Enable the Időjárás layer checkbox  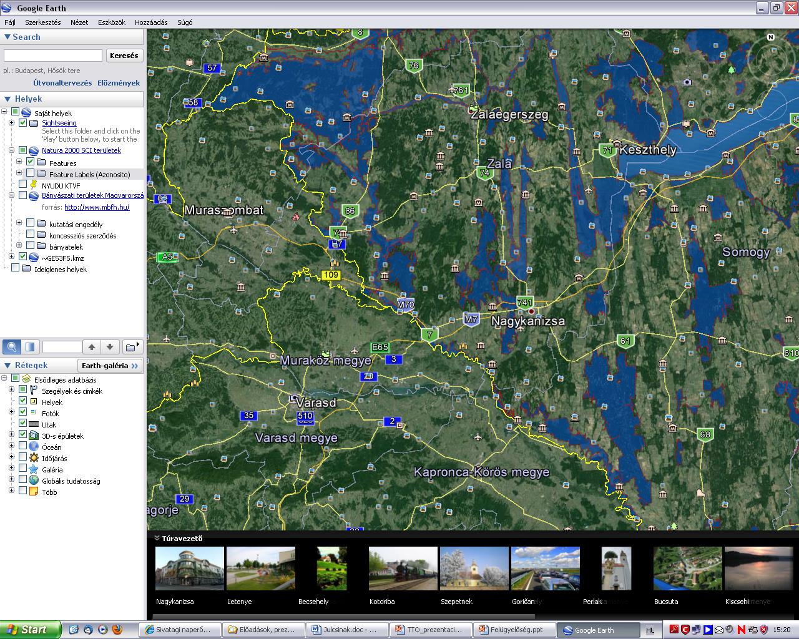(x=23, y=458)
